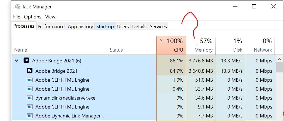Screen dimensions: 284x121
Task: Select the dynamiclinkmediaserver.exe row
Action: pos(143,98)
